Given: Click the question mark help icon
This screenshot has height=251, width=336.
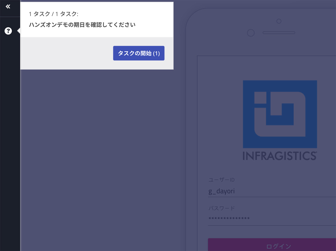Looking at the screenshot, I should tap(8, 31).
